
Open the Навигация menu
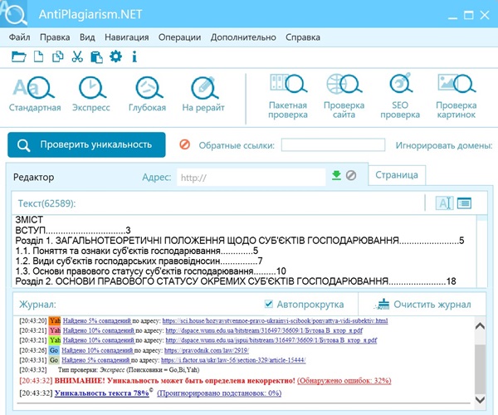[127, 37]
